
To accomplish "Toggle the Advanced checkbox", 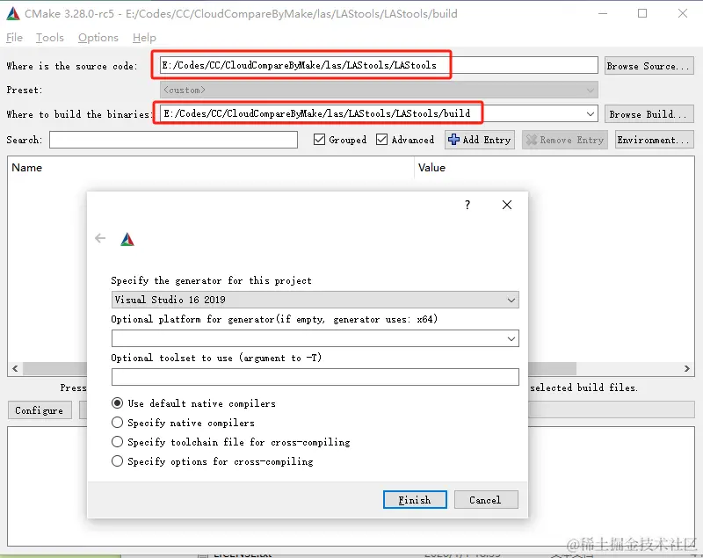I will [381, 140].
